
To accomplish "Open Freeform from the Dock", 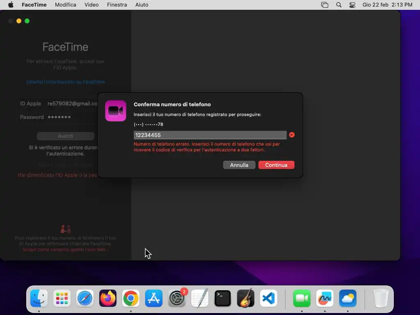I will 325,298.
